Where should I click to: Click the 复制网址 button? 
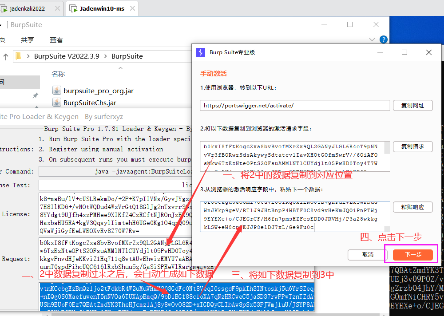click(412, 105)
